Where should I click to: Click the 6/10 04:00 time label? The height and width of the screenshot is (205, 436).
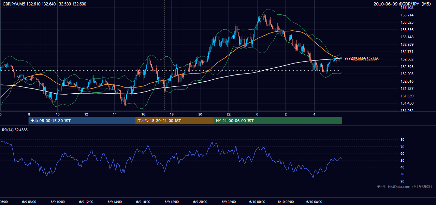coord(314,202)
